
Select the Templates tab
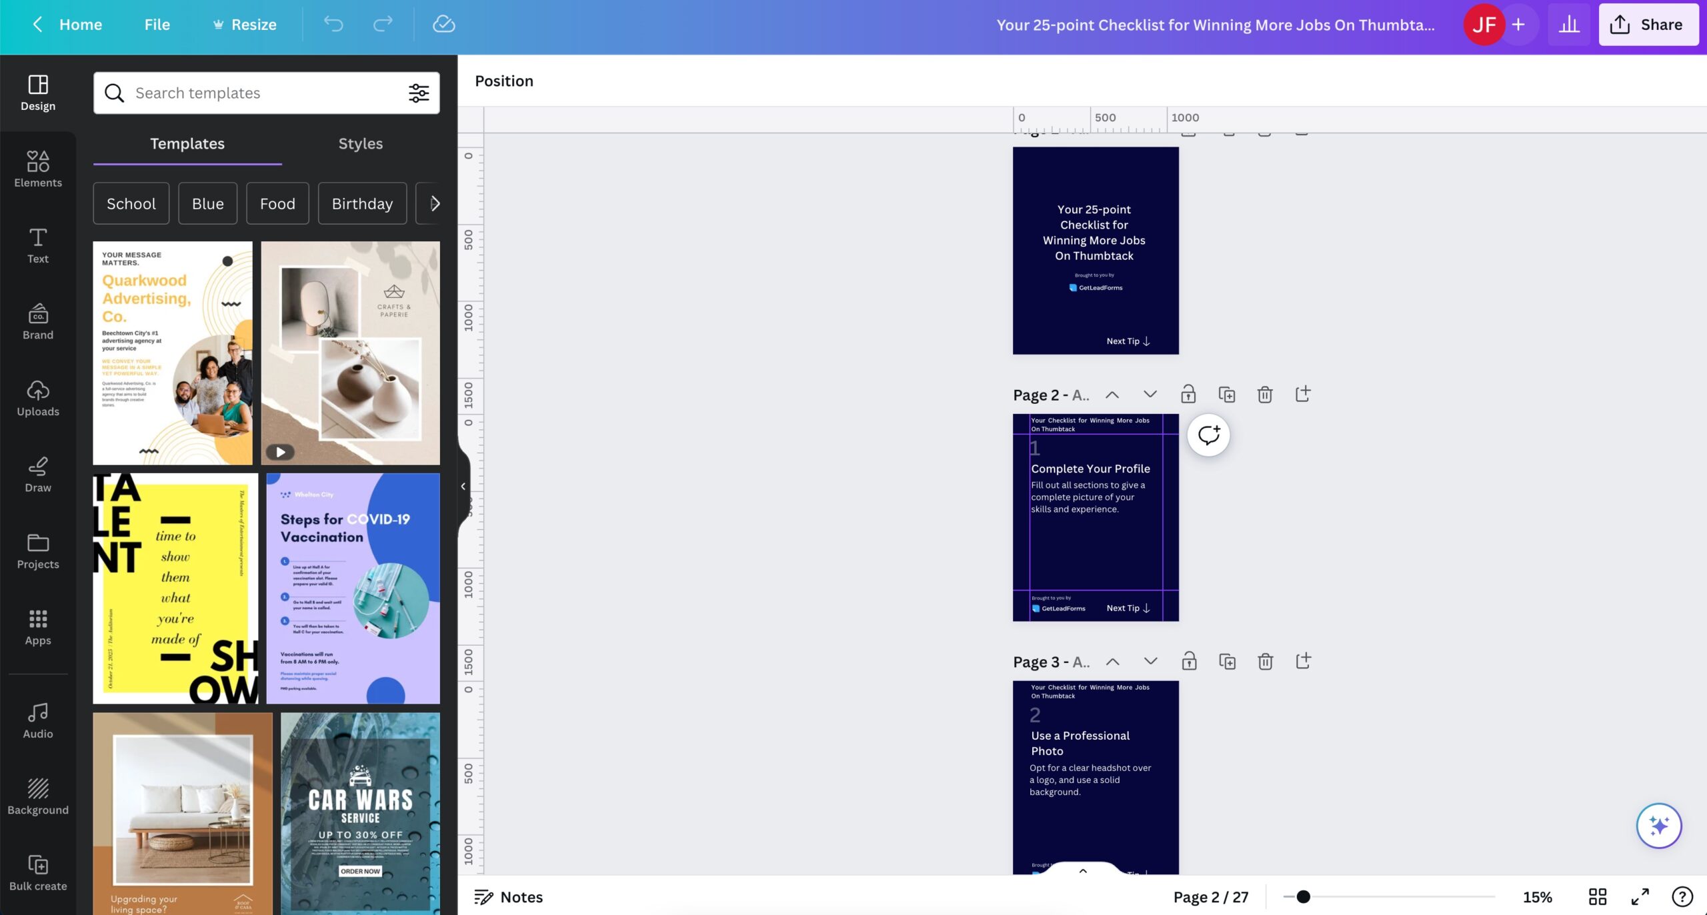pyautogui.click(x=187, y=142)
